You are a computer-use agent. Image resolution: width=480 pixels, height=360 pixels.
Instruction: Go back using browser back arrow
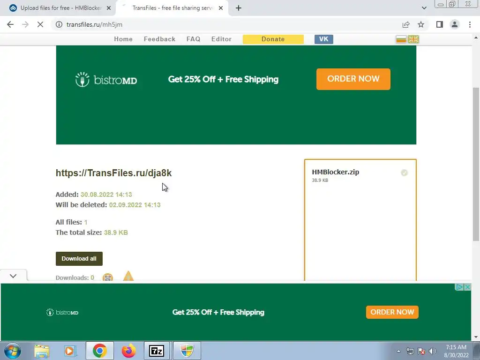tap(10, 24)
